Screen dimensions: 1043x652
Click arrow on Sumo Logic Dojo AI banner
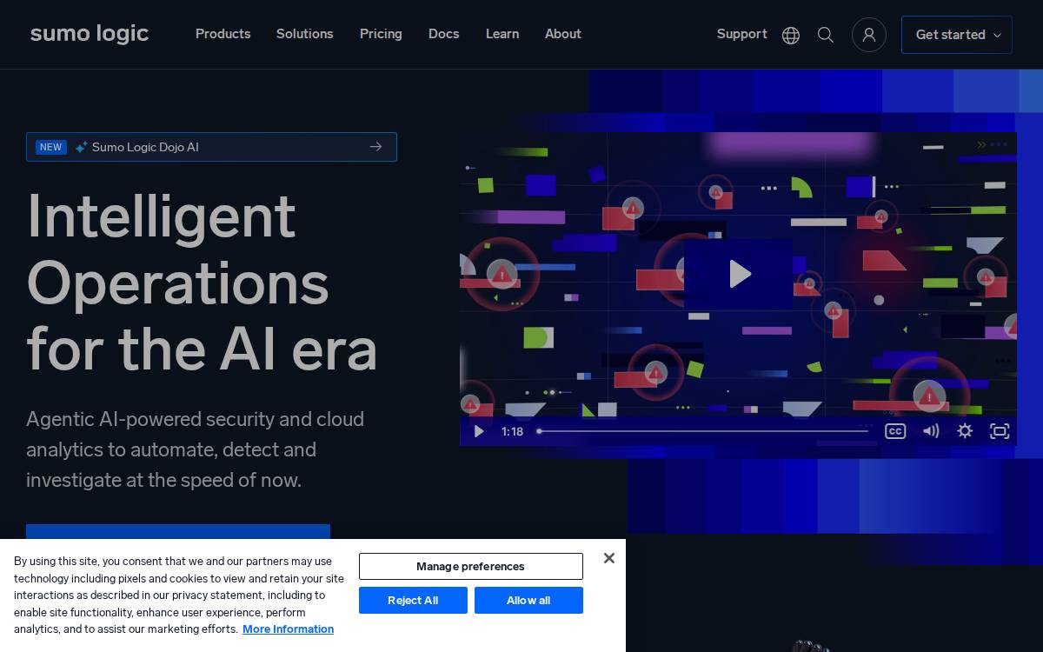click(375, 147)
